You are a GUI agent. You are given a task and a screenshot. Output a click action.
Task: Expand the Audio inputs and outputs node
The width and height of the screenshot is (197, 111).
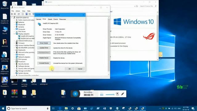tap(14, 20)
